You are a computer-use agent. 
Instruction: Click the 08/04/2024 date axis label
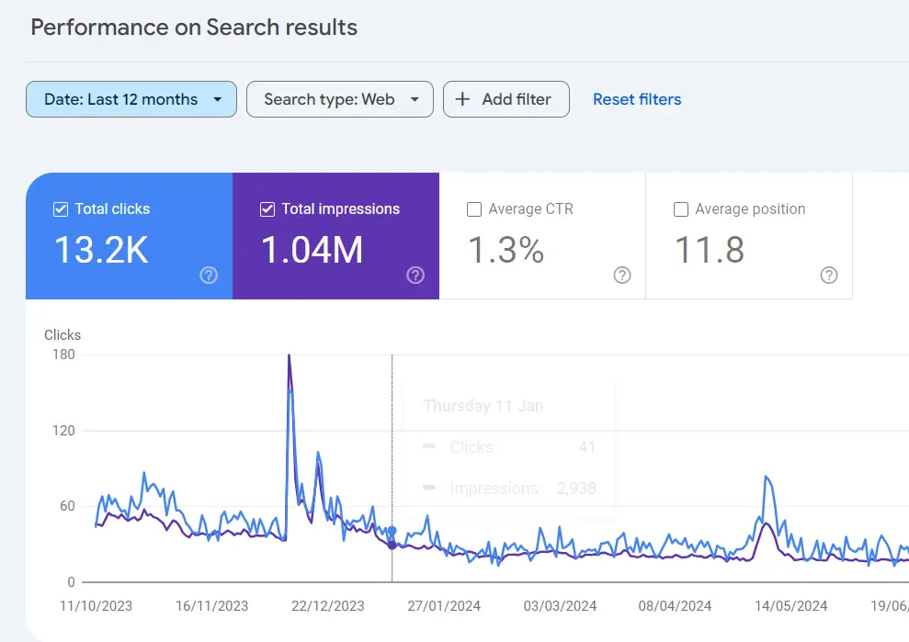pyautogui.click(x=675, y=606)
